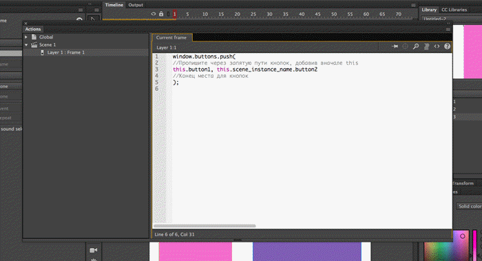Open Find using the magnifier icon
Image resolution: width=482 pixels, height=261 pixels.
[x=416, y=46]
